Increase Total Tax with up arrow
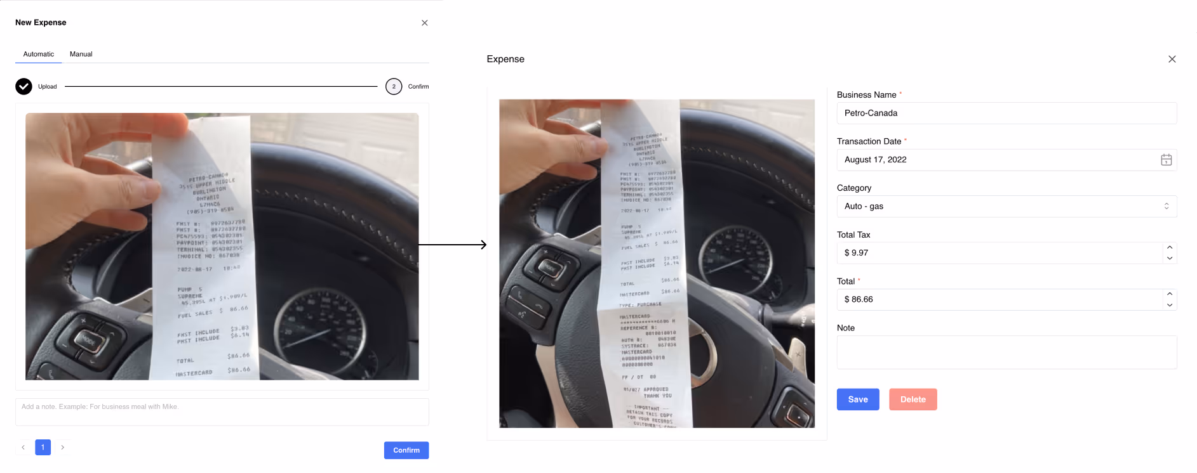The image size is (1197, 473). coord(1170,247)
